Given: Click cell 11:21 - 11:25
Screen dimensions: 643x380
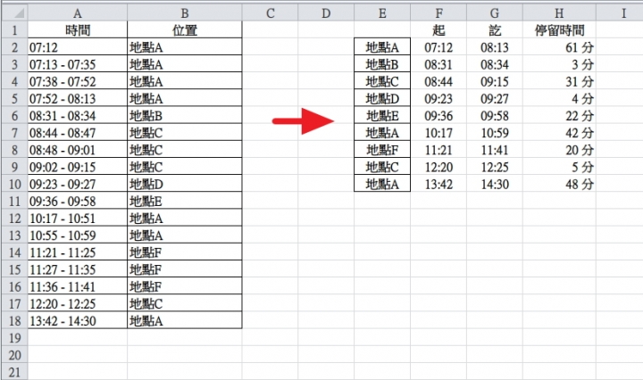Looking at the screenshot, I should tap(78, 252).
